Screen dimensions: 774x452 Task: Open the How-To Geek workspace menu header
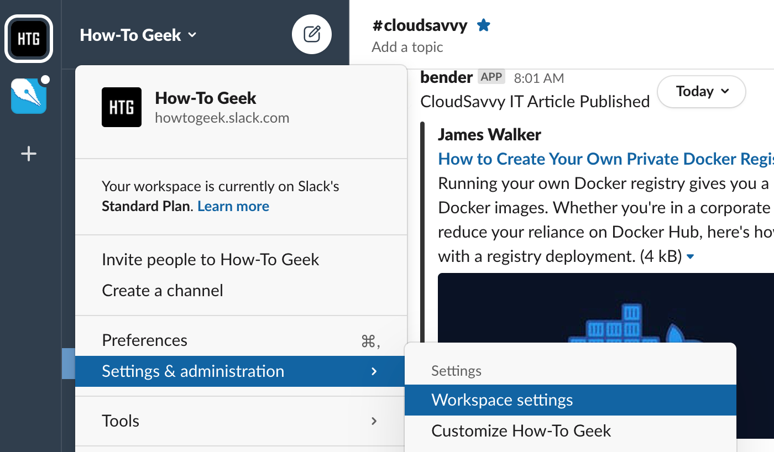pos(138,35)
